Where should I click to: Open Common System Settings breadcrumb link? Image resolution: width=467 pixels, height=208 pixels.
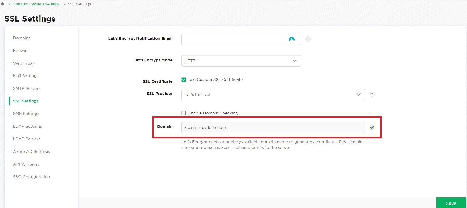click(x=36, y=4)
